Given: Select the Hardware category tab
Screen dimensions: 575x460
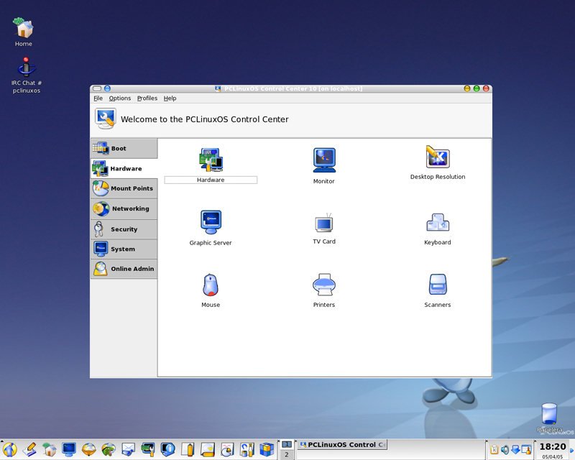Looking at the screenshot, I should (x=124, y=168).
